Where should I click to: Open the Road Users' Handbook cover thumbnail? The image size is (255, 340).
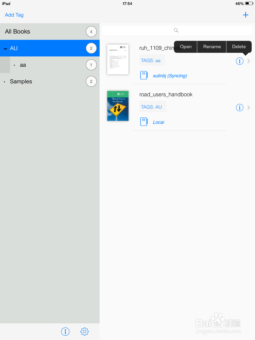pyautogui.click(x=118, y=106)
